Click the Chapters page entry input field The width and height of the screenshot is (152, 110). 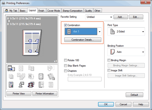pyautogui.click(x=85, y=79)
